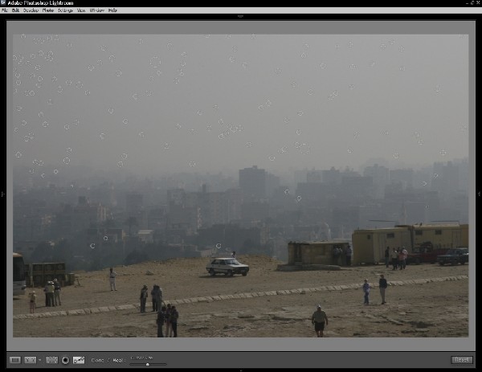Expand the right panel with edge arrow
Viewport: 482px width, 372px height.
click(479, 194)
